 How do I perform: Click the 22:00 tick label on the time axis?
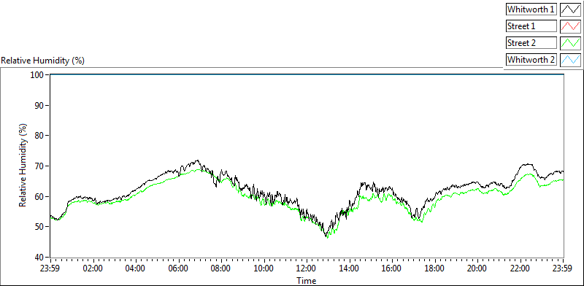click(x=520, y=268)
